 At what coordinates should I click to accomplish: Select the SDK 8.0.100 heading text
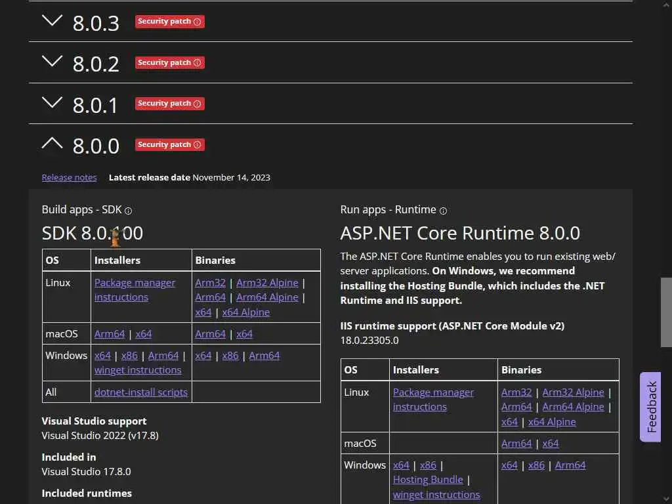[x=93, y=234]
